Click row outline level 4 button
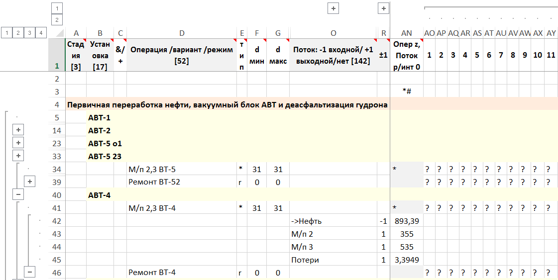 pos(41,33)
